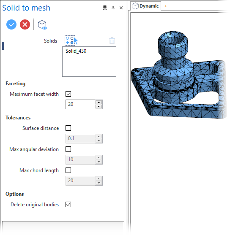Select Solid_430 in the Solids list
Image resolution: width=230 pixels, height=235 pixels.
tap(76, 51)
